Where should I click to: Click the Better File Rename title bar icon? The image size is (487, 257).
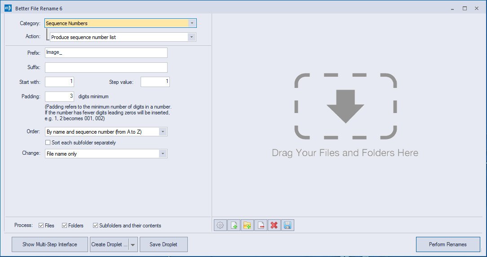(8, 8)
